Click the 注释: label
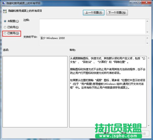The height and width of the screenshot is (140, 153). [26, 20]
